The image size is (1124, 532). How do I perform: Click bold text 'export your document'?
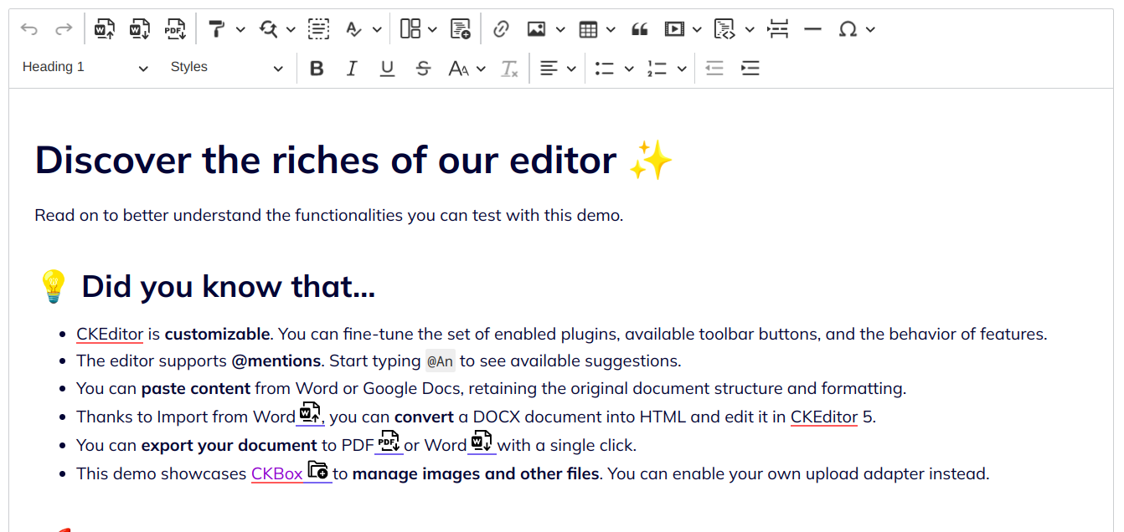[x=229, y=445]
